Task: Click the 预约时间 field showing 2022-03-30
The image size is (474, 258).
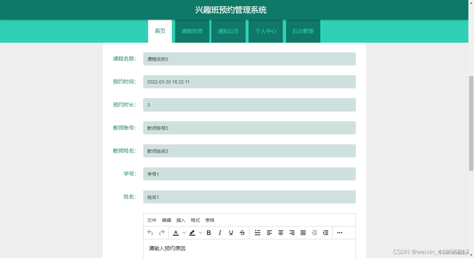Action: [x=250, y=82]
